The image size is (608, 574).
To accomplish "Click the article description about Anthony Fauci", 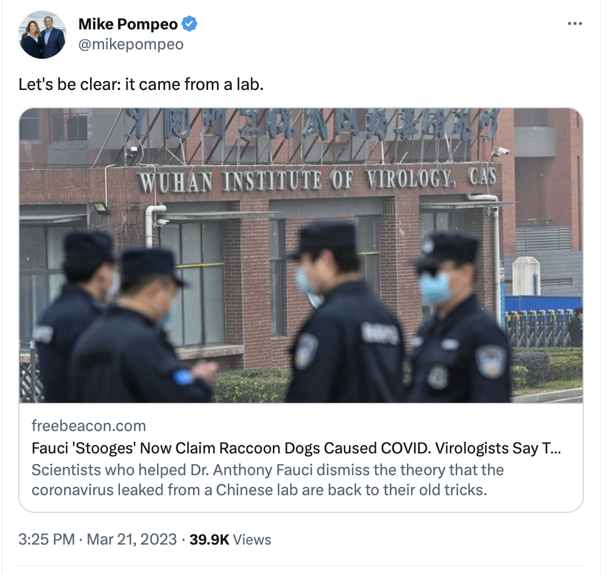I will click(x=268, y=480).
